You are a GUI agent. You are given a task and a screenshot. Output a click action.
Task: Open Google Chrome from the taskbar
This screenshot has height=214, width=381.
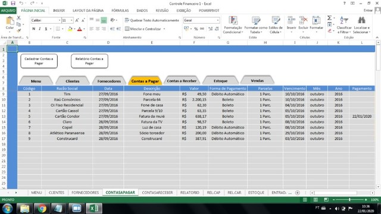[42, 209]
